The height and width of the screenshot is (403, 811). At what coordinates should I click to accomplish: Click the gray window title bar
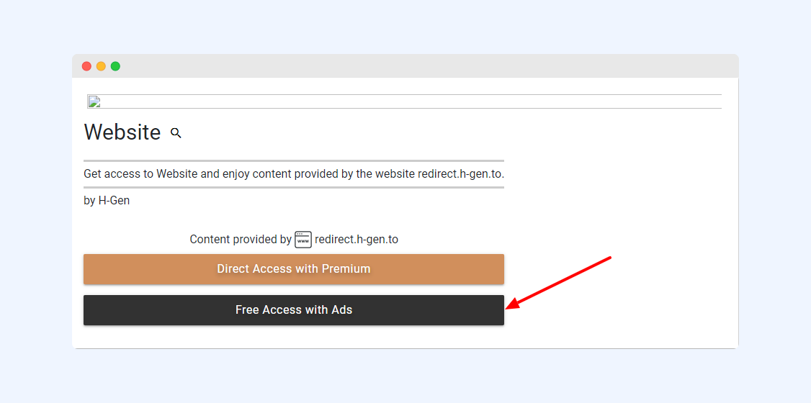(x=405, y=66)
